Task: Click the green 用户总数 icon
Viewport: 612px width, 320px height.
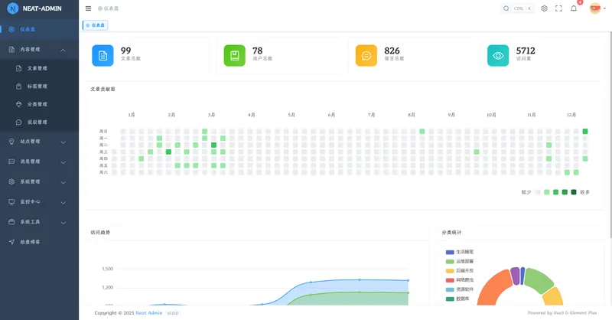Action: 234,55
